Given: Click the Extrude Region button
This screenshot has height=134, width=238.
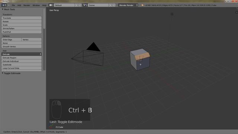Looking at the screenshot, I should point(22,58).
